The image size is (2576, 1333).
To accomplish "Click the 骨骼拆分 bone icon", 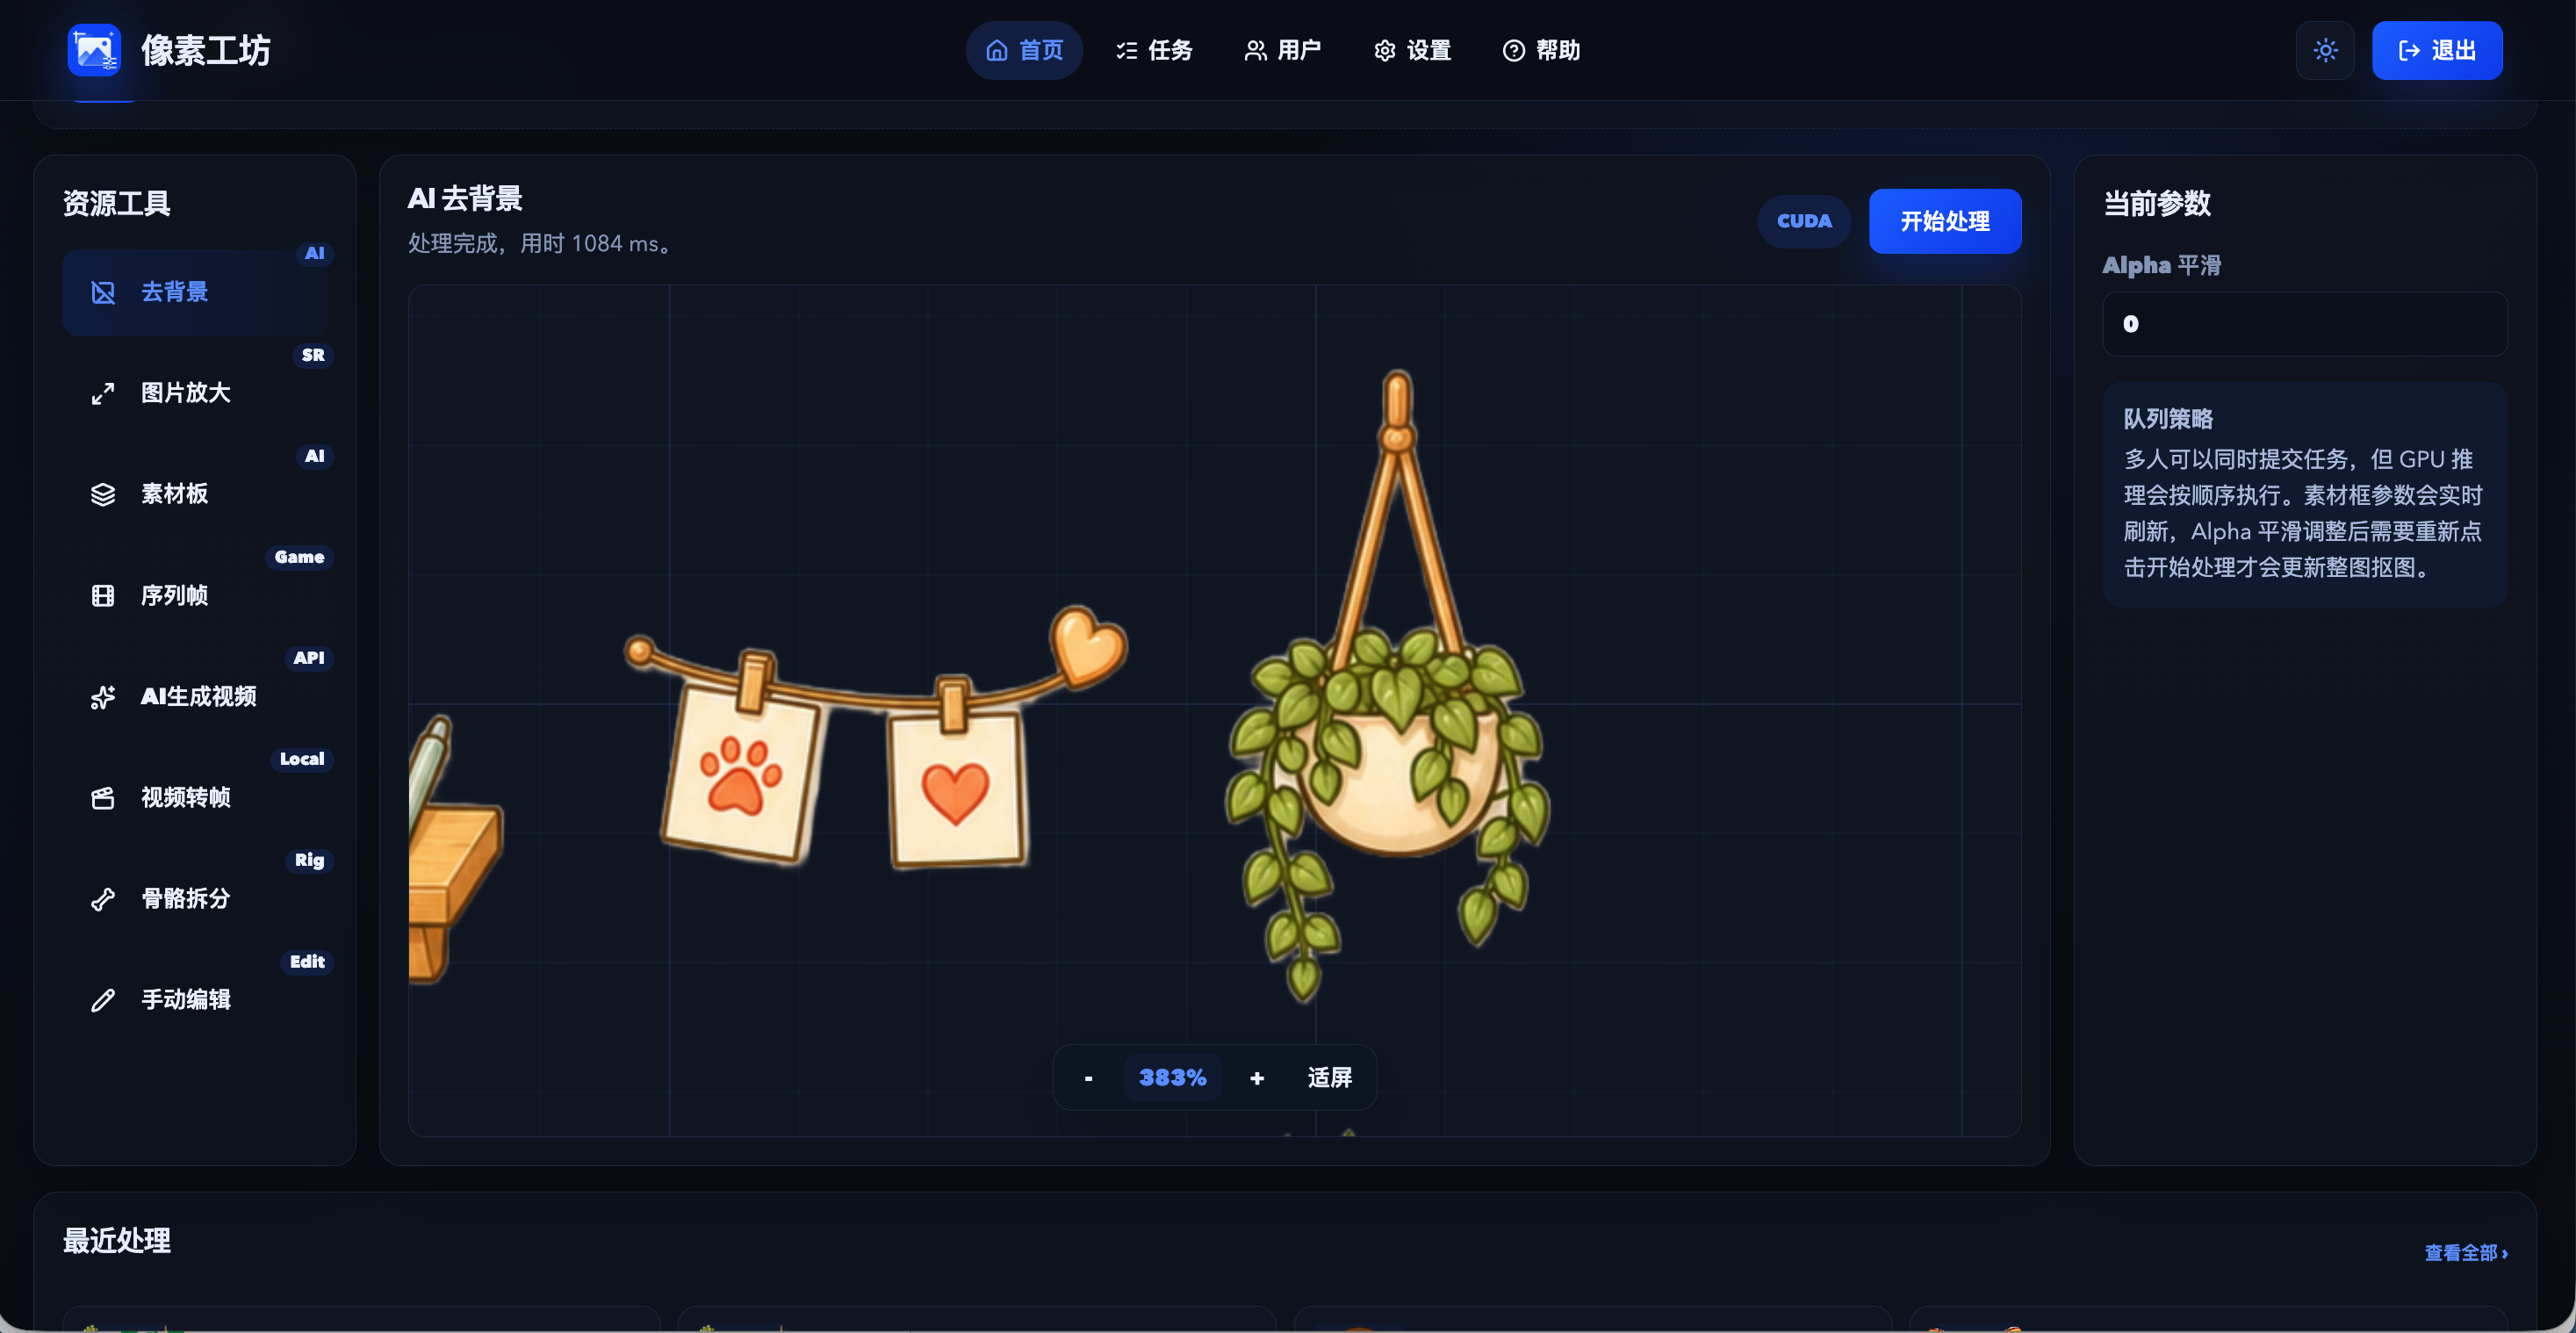I will [103, 899].
